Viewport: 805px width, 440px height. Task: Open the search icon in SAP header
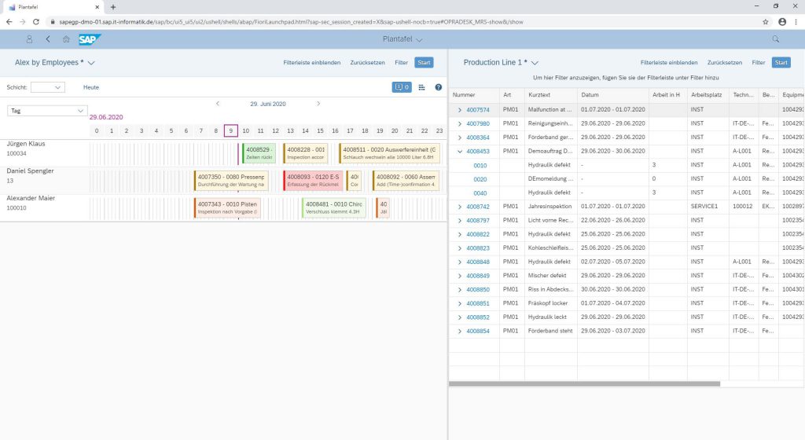776,39
